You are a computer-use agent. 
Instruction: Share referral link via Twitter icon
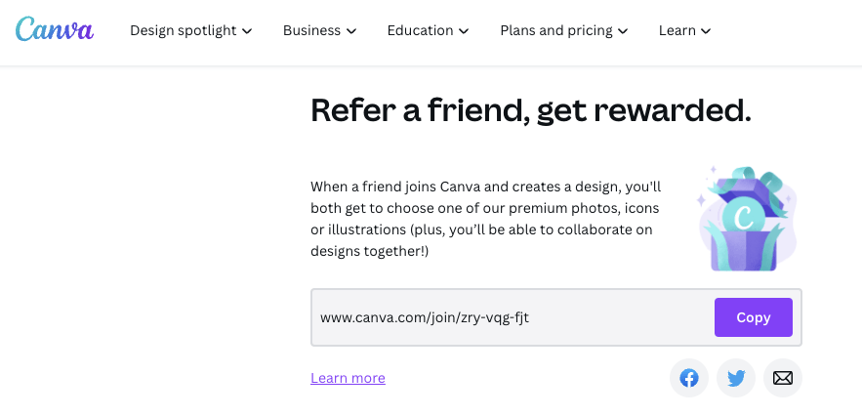pyautogui.click(x=736, y=378)
